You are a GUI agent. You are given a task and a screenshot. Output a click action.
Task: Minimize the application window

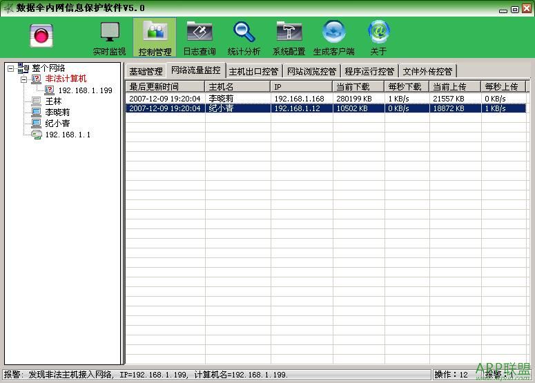click(503, 10)
